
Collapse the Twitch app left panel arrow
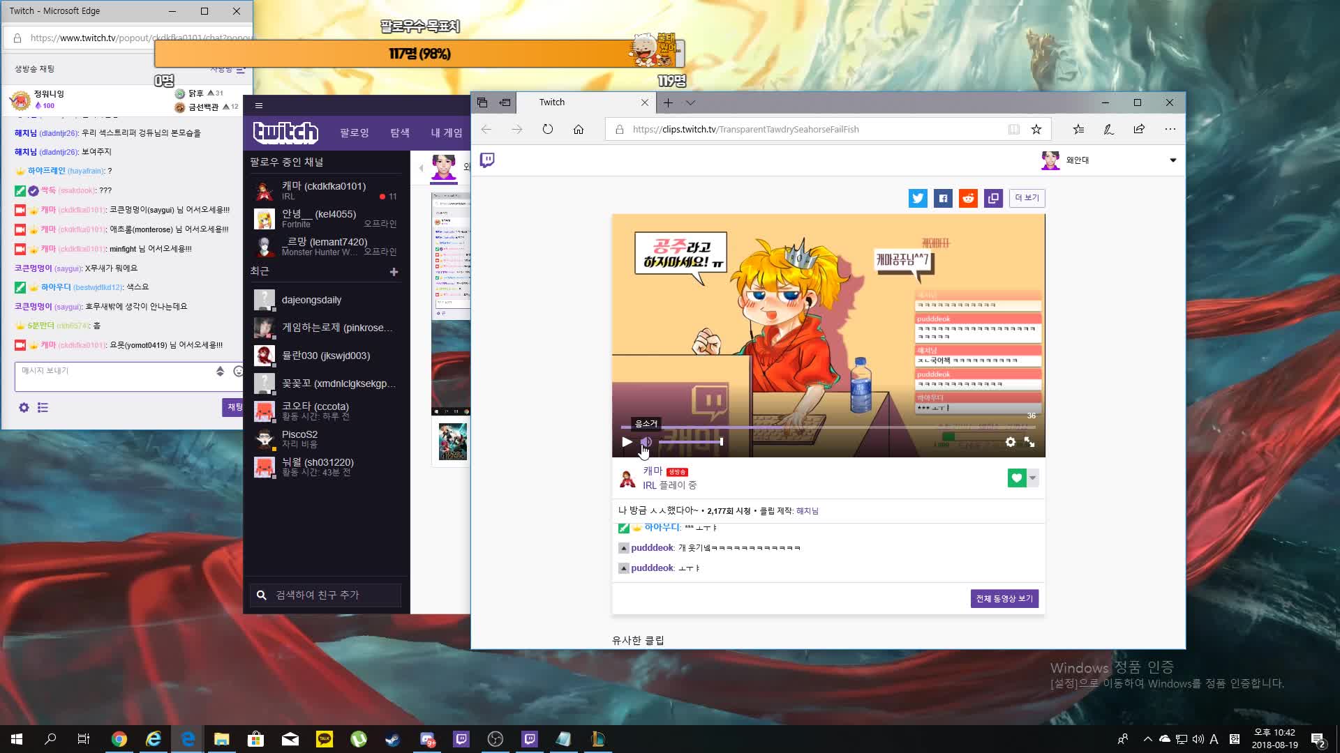(x=421, y=168)
